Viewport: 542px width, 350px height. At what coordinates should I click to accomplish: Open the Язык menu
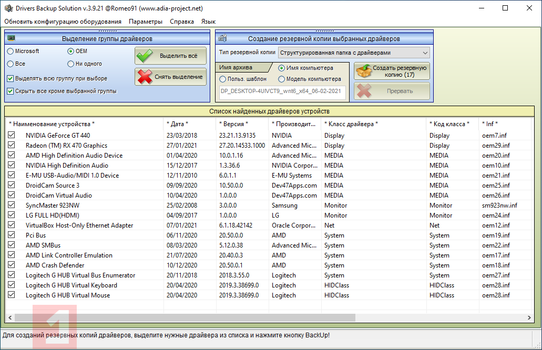[x=208, y=22]
